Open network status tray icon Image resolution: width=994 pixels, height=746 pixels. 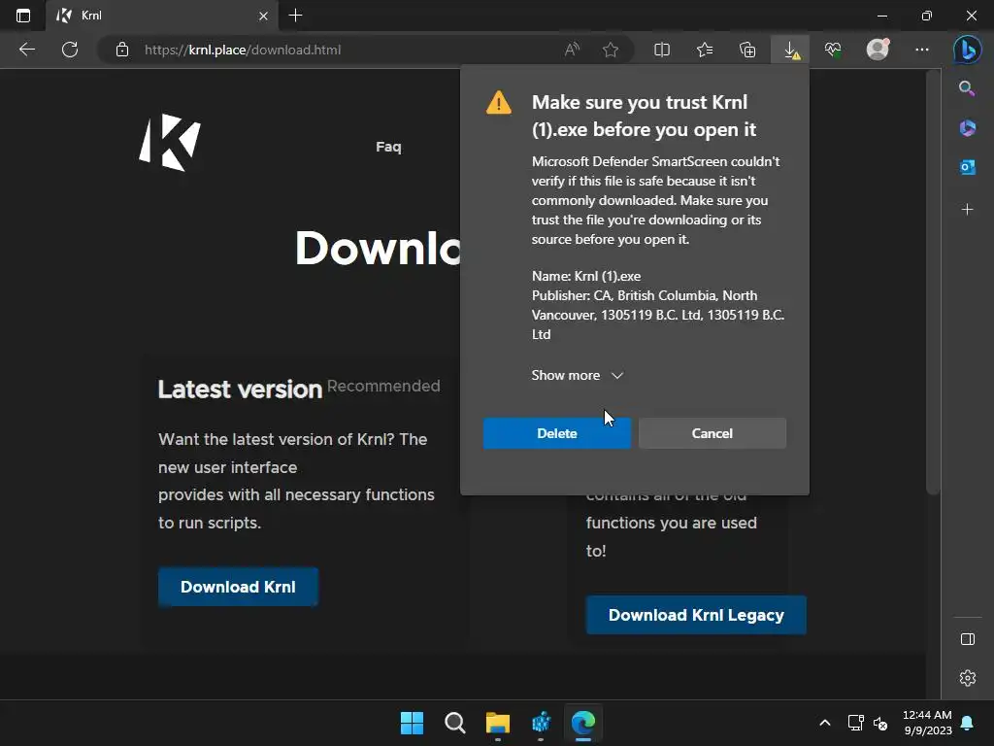[855, 723]
